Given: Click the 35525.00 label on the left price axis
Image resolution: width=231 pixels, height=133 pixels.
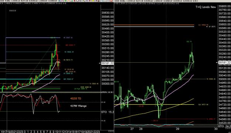Looking at the screenshot, I should 108,25.
